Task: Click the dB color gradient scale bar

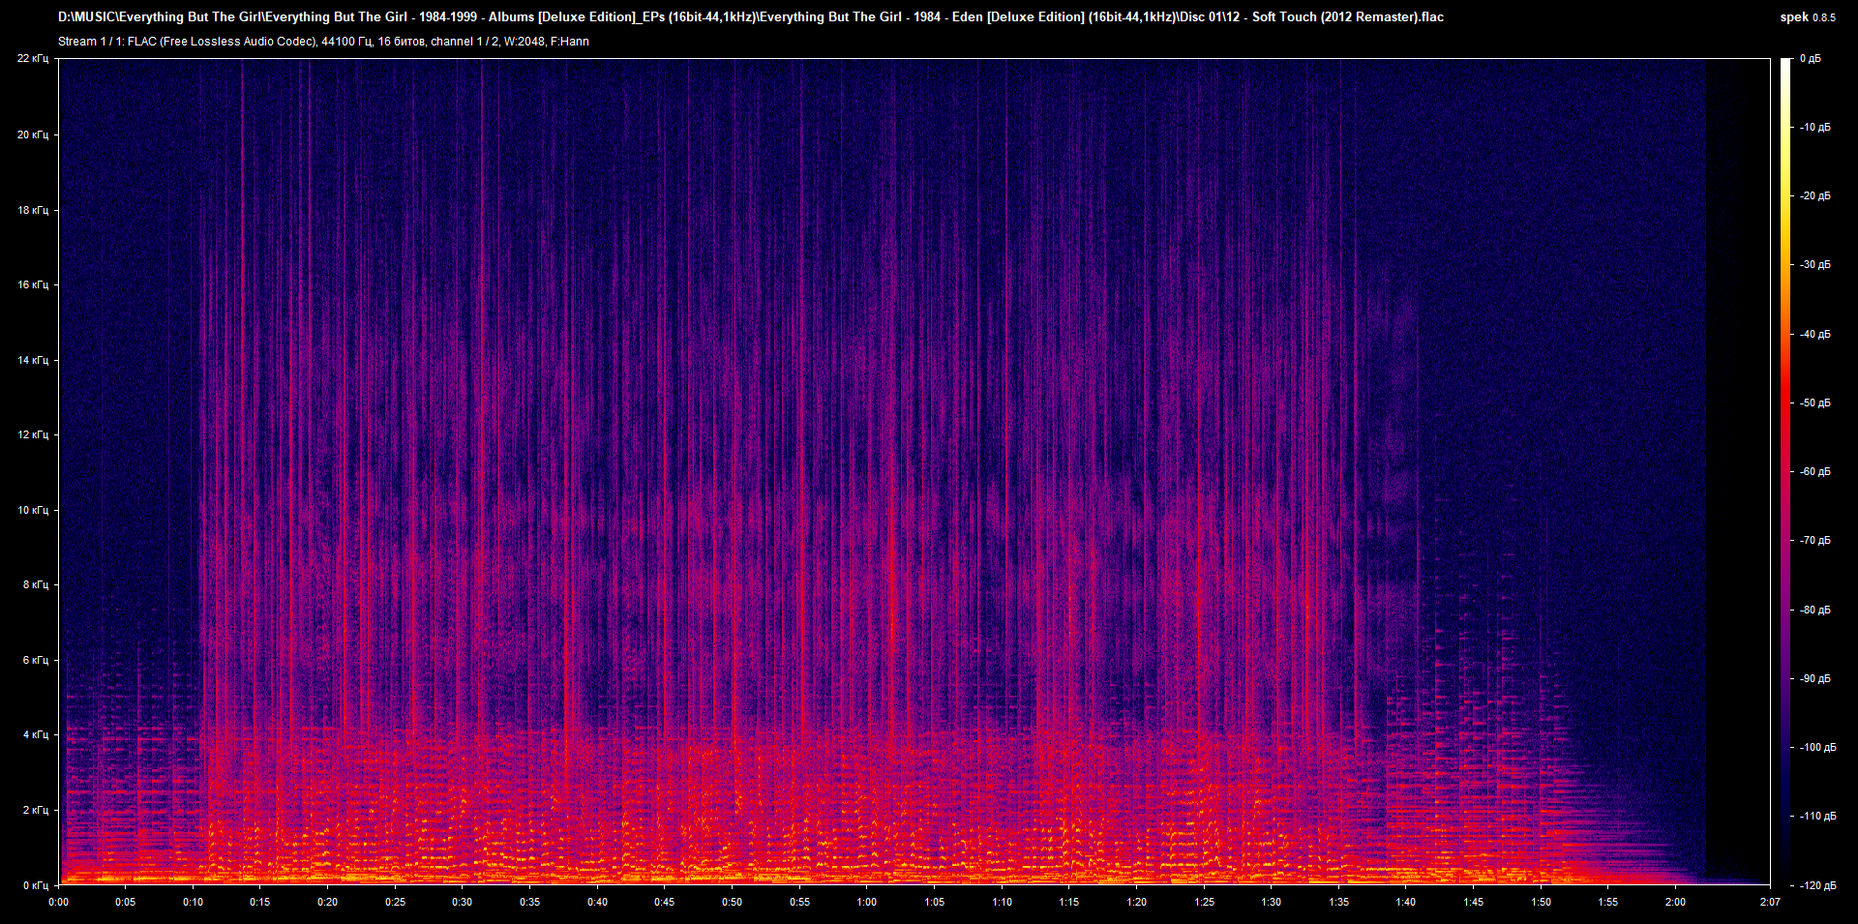Action: pyautogui.click(x=1785, y=471)
